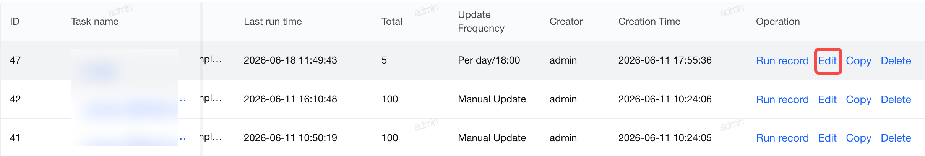Delete task 42
Screen dimensions: 925x156
click(x=896, y=100)
